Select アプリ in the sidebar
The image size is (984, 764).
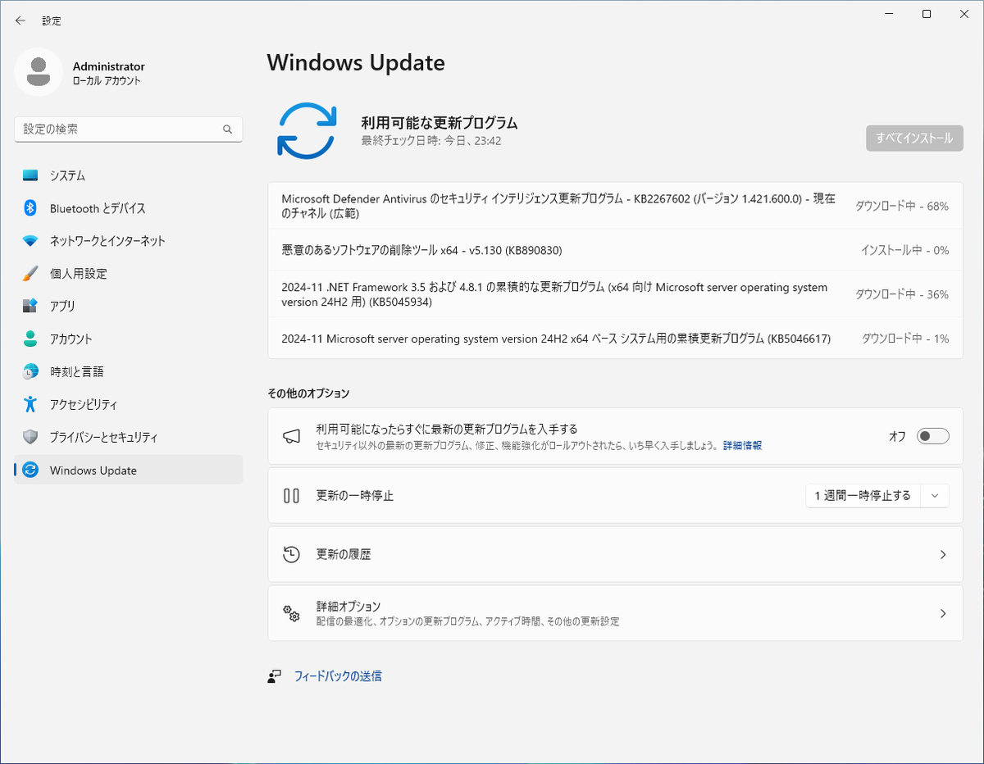coord(129,306)
